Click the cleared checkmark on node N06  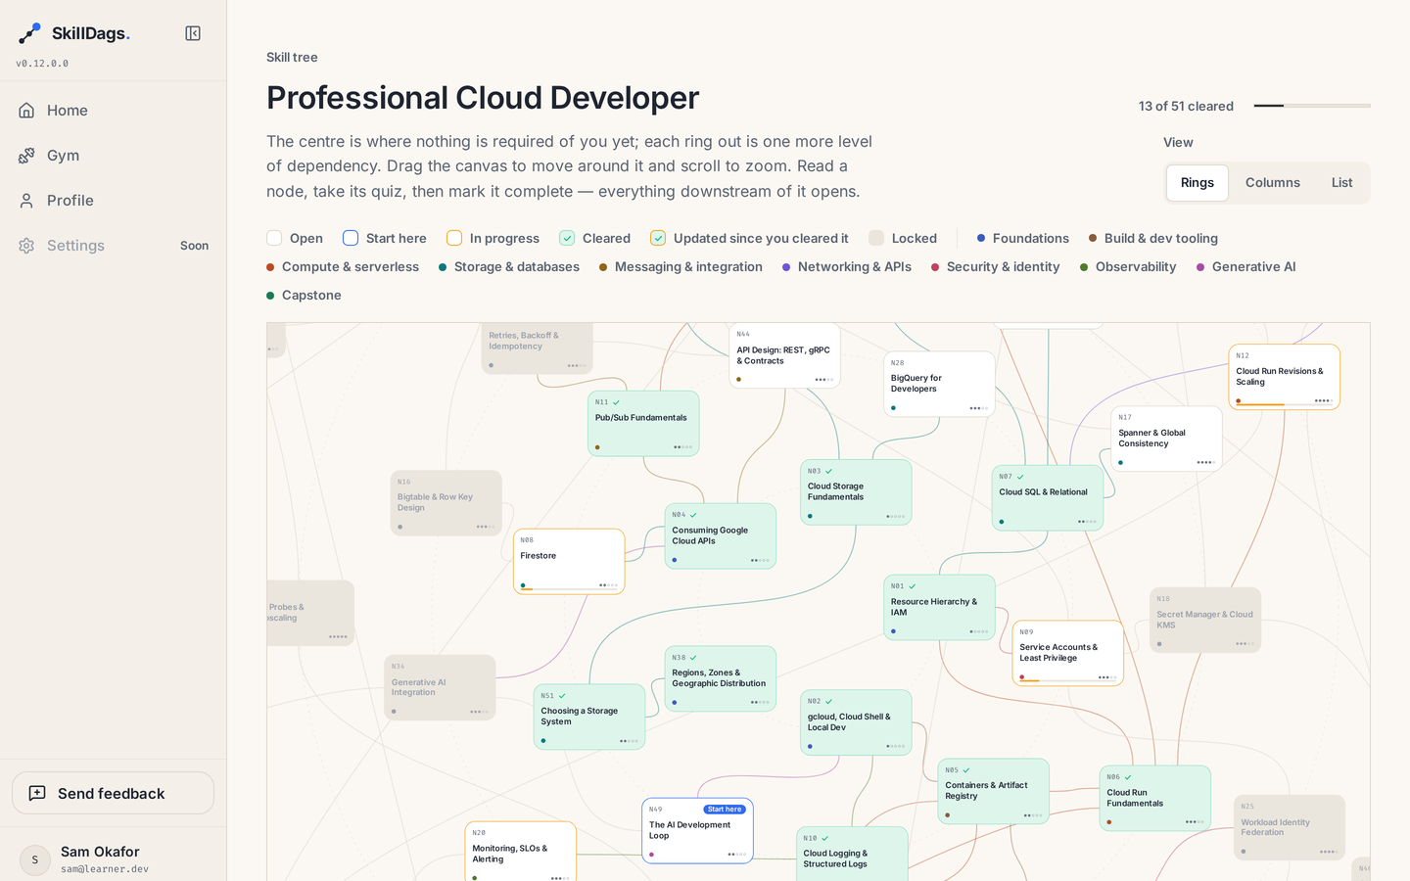click(x=1128, y=777)
